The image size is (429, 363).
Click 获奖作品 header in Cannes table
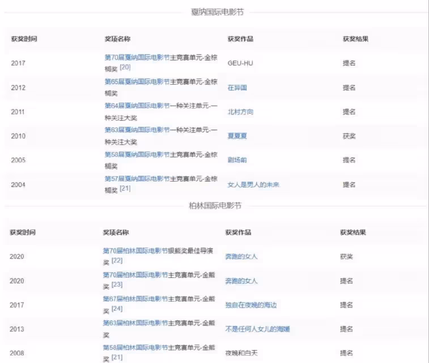(240, 39)
